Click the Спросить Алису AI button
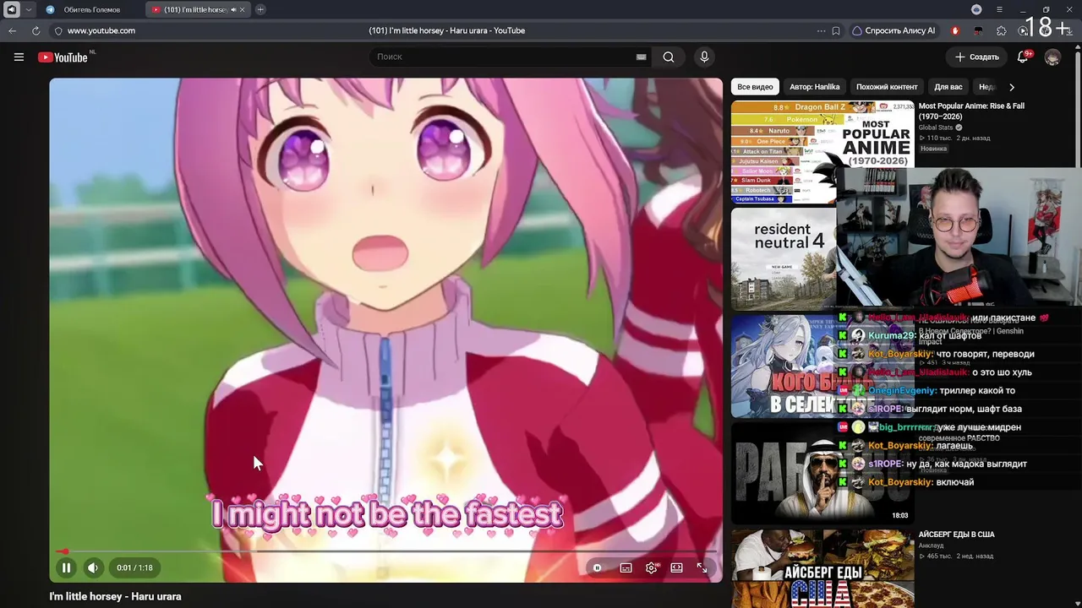Viewport: 1082px width, 608px height. [893, 30]
